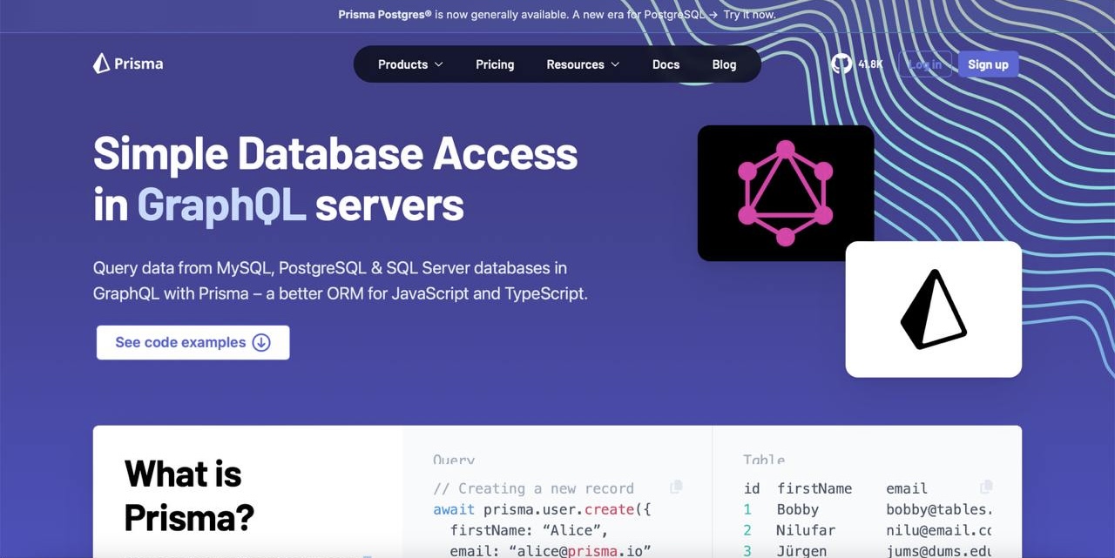1115x558 pixels.
Task: Click the Sign up button
Action: coord(988,64)
